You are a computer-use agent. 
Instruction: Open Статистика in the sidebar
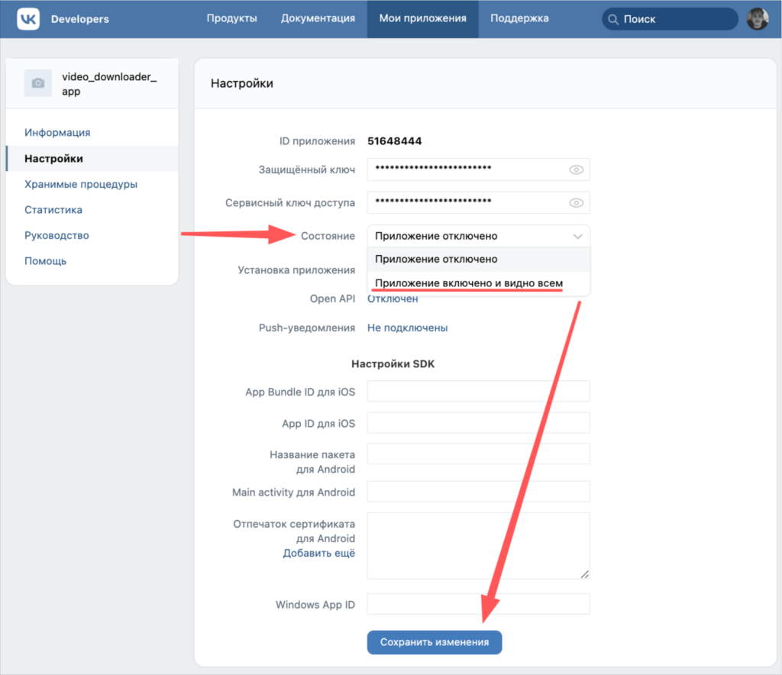(x=53, y=209)
